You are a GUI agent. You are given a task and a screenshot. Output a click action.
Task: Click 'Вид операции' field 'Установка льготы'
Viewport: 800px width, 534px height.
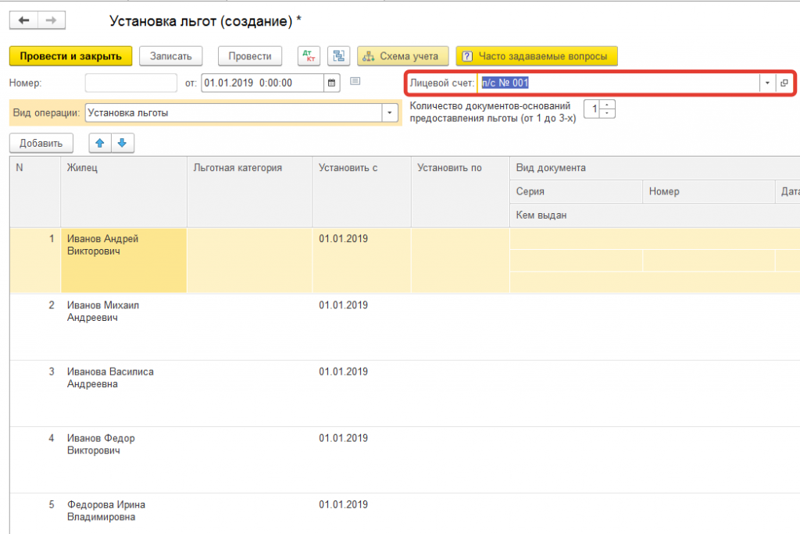(x=234, y=112)
